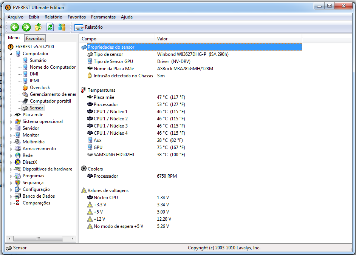The image size is (356, 255).
Task: Click the Rede globe icon
Action: click(18, 155)
